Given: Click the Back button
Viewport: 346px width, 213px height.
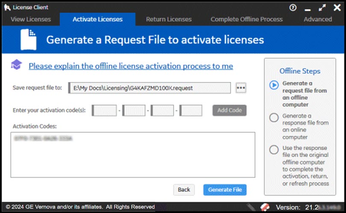Looking at the screenshot, I should click(184, 190).
